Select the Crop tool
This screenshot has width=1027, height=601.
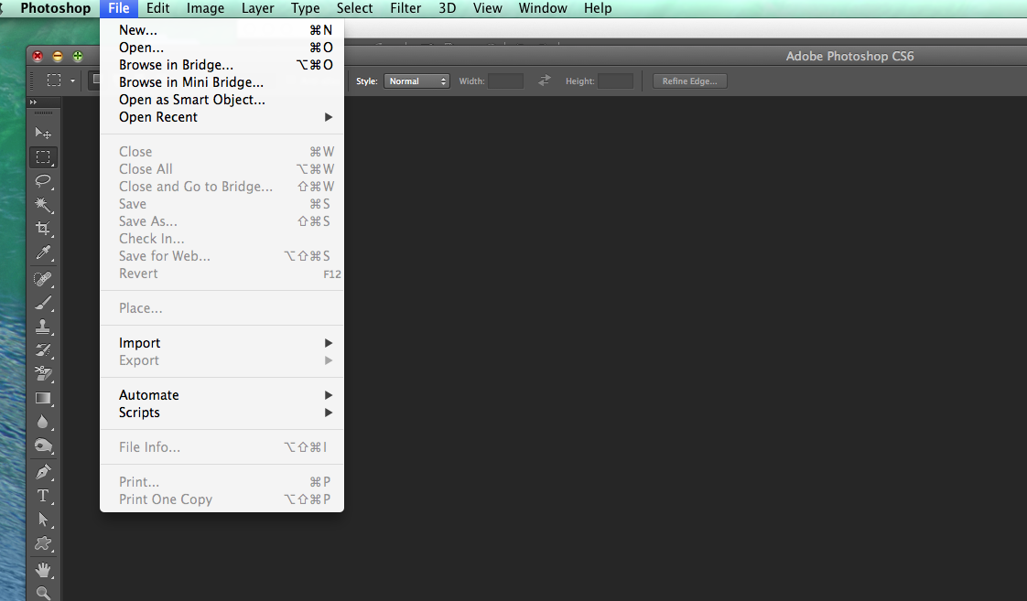[43, 229]
